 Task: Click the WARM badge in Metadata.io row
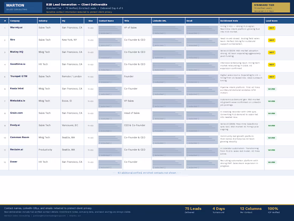(272, 101)
